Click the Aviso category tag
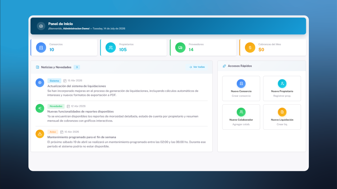Viewport: 337px width, 189px height. pos(53,132)
